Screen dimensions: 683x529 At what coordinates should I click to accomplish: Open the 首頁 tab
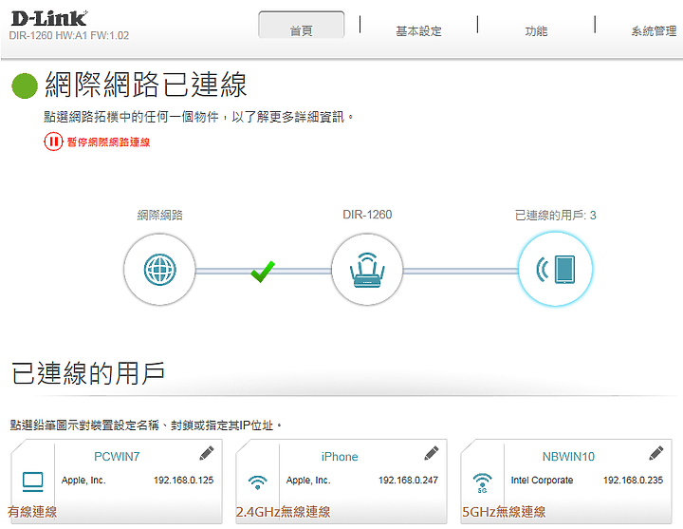[302, 25]
